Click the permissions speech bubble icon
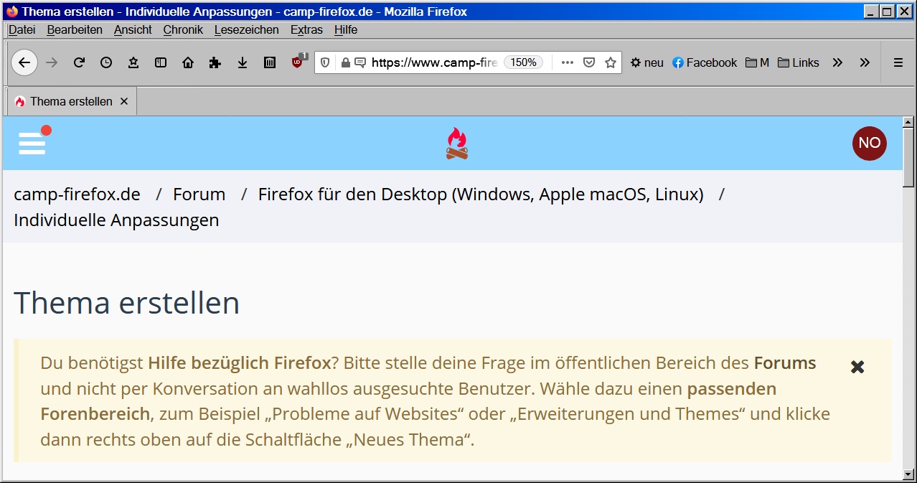The image size is (917, 483). point(360,62)
